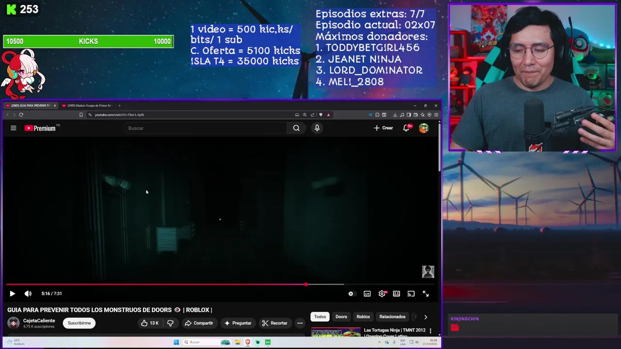Screen dimensions: 621x349
Task: Open options for Las Tortugas Ninja video
Action: (x=430, y=331)
